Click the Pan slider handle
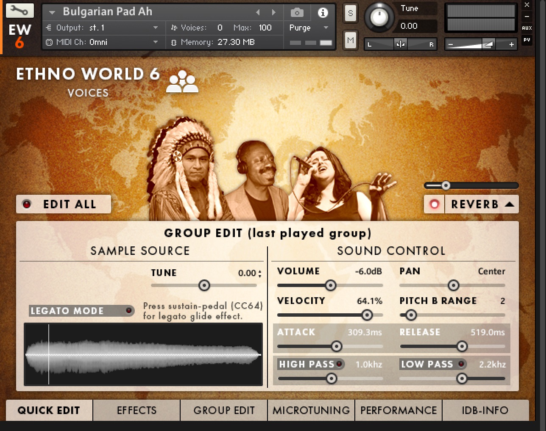 click(x=453, y=285)
